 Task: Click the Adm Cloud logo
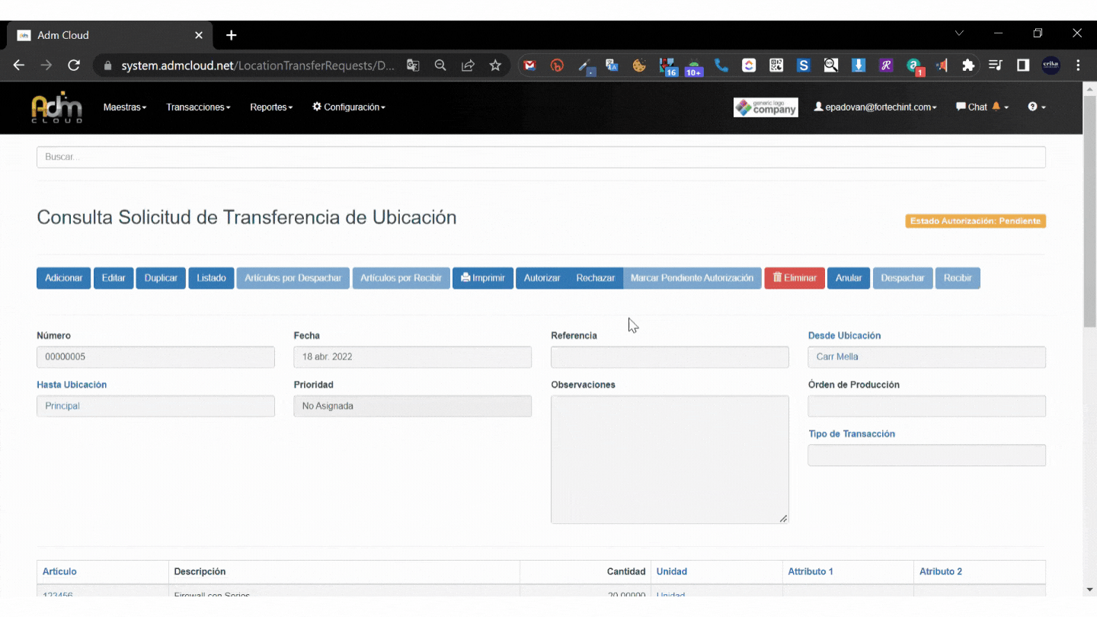(56, 107)
